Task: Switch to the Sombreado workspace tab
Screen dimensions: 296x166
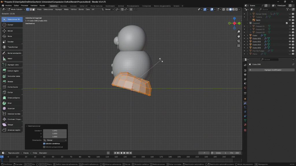Action: coord(110,6)
